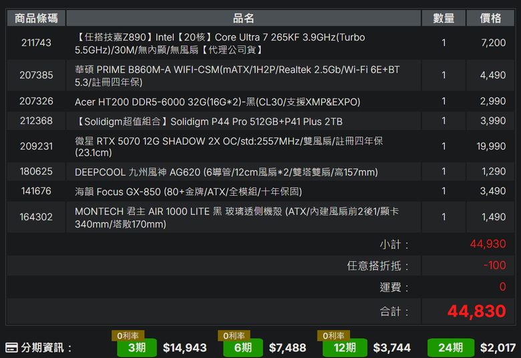Click the 商品條碼 column header
Screen dimensions: 521x358
click(36, 18)
